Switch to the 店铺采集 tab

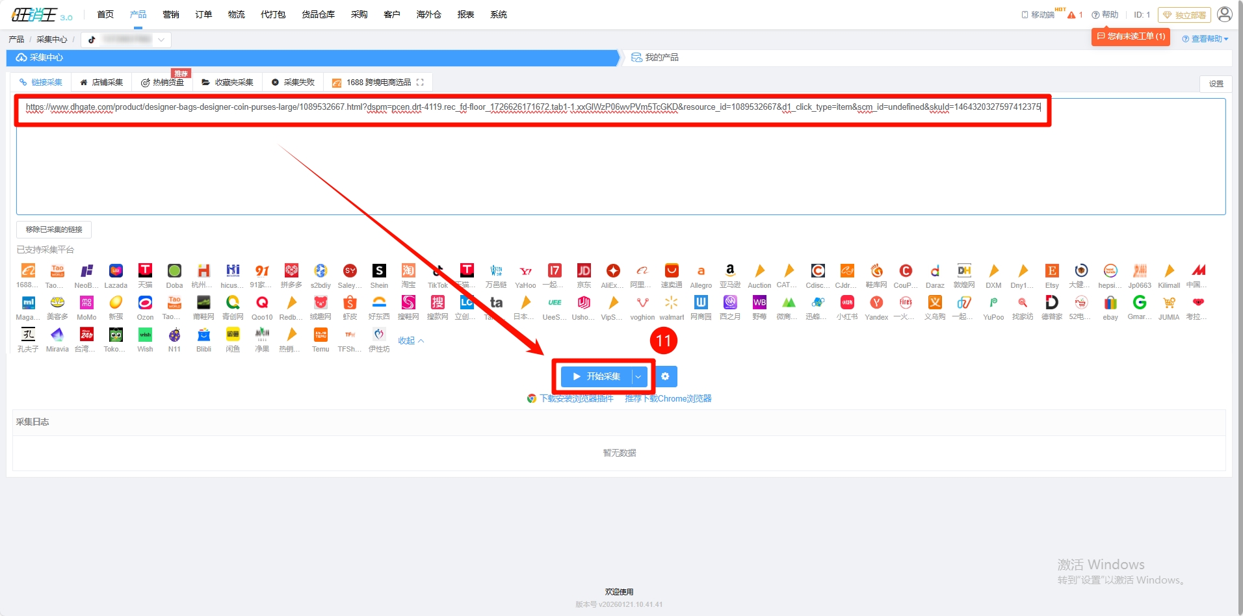coord(101,83)
